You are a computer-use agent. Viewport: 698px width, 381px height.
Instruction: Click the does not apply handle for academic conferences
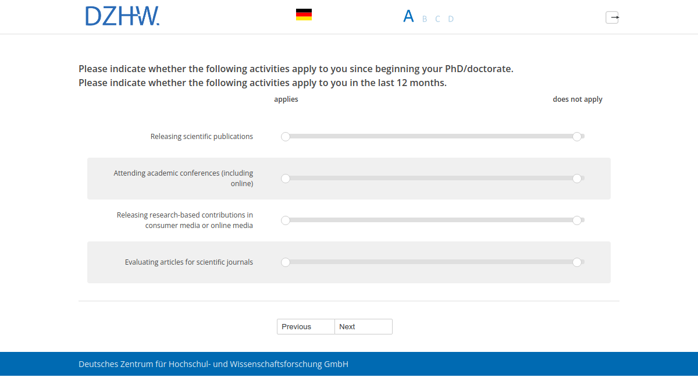click(578, 178)
